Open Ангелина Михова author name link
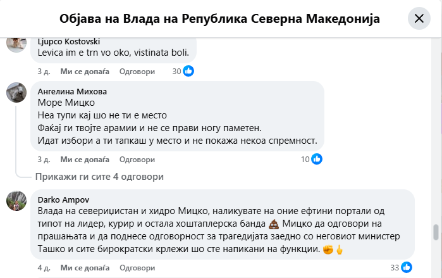This screenshot has height=278, width=442. pyautogui.click(x=72, y=91)
